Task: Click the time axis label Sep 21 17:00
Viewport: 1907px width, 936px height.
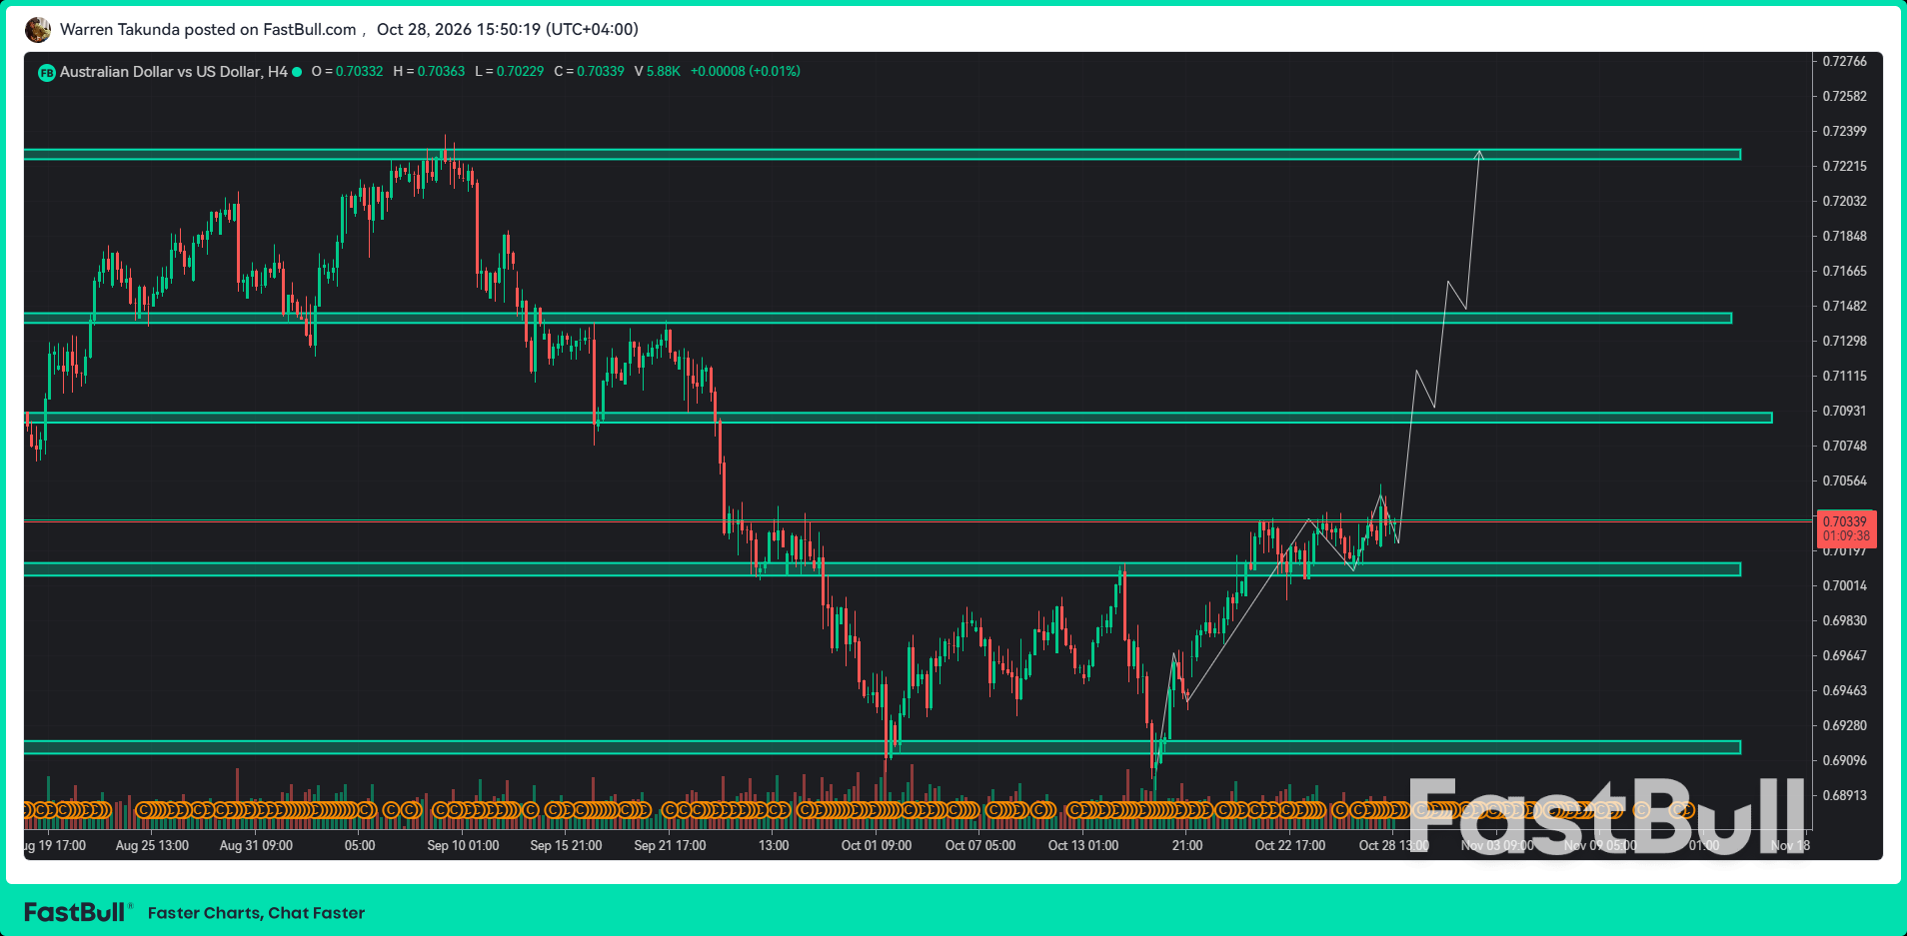Action: point(670,846)
